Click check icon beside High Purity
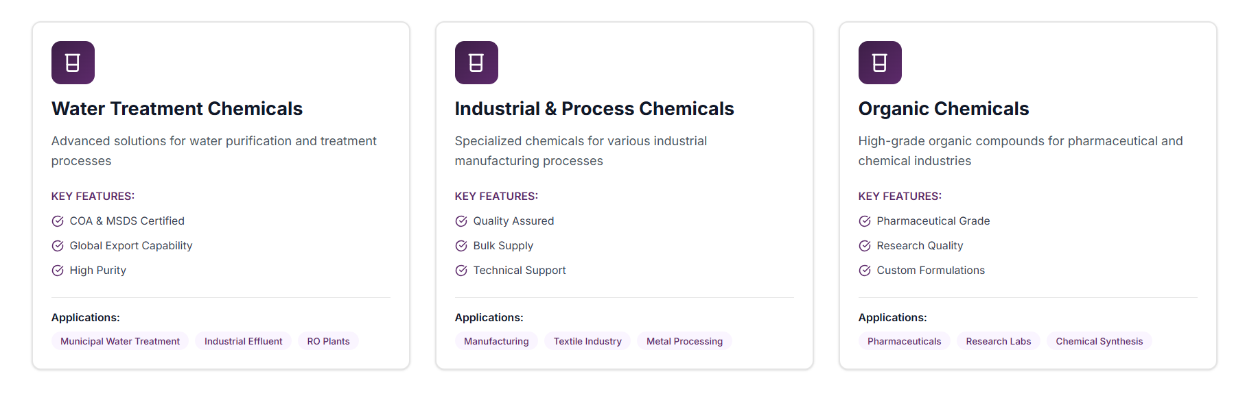This screenshot has height=400, width=1234. click(58, 271)
